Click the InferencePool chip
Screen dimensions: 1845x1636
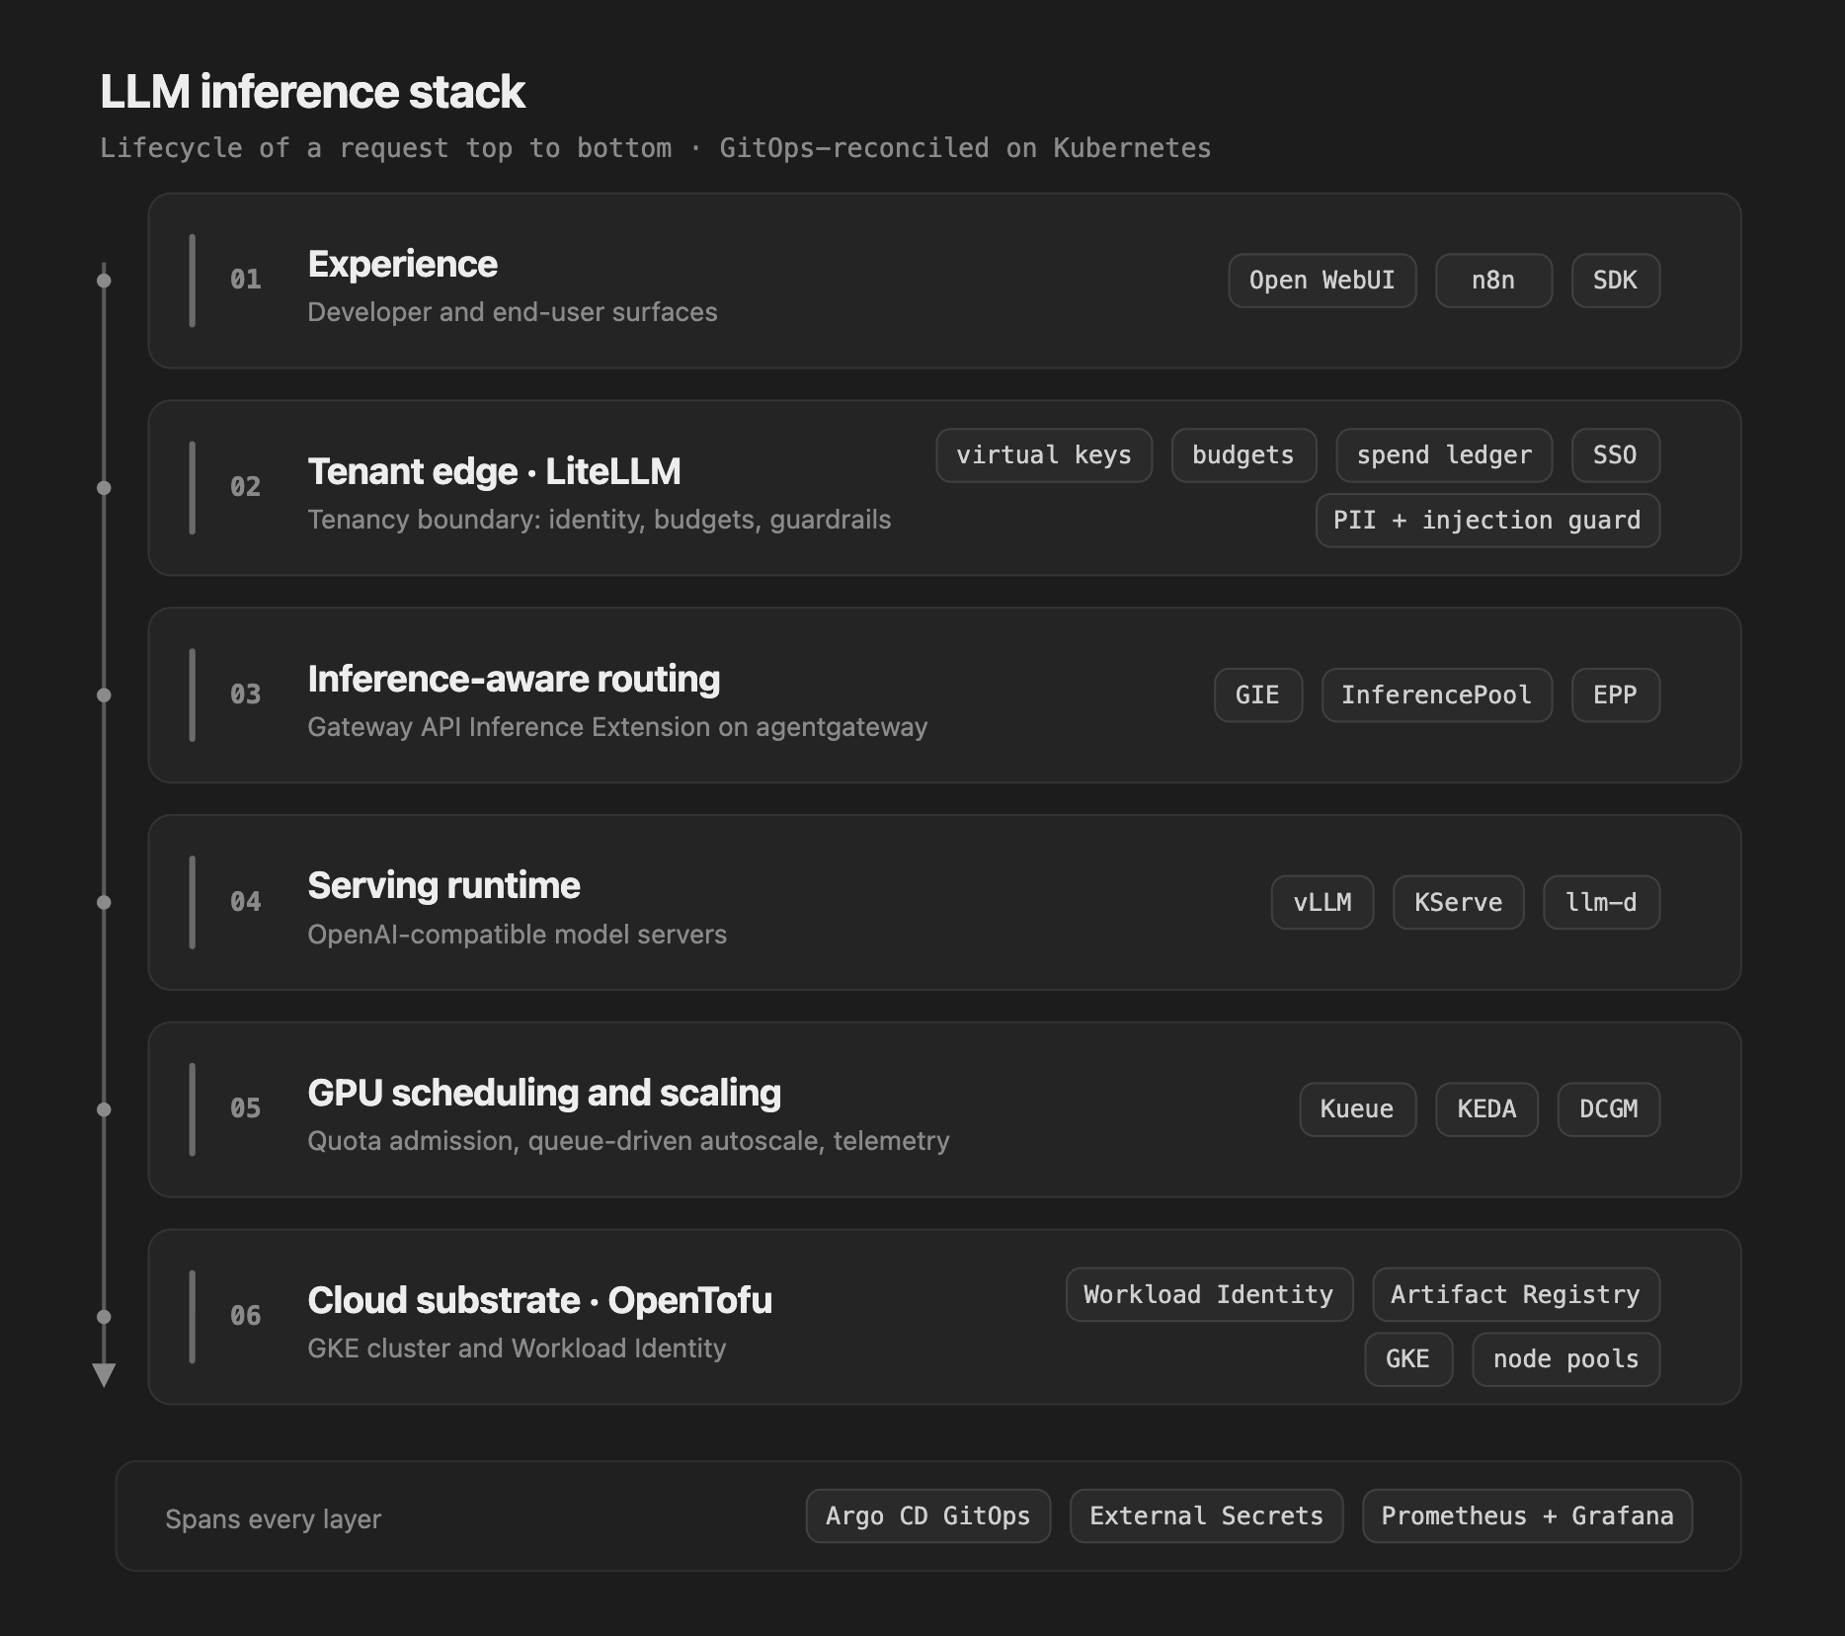[1437, 695]
